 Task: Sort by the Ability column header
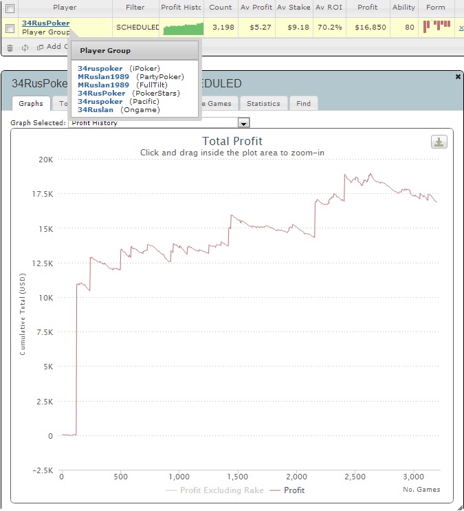404,7
